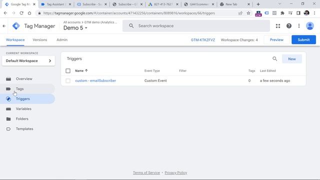Click the Preview button
The width and height of the screenshot is (320, 180).
(x=276, y=40)
